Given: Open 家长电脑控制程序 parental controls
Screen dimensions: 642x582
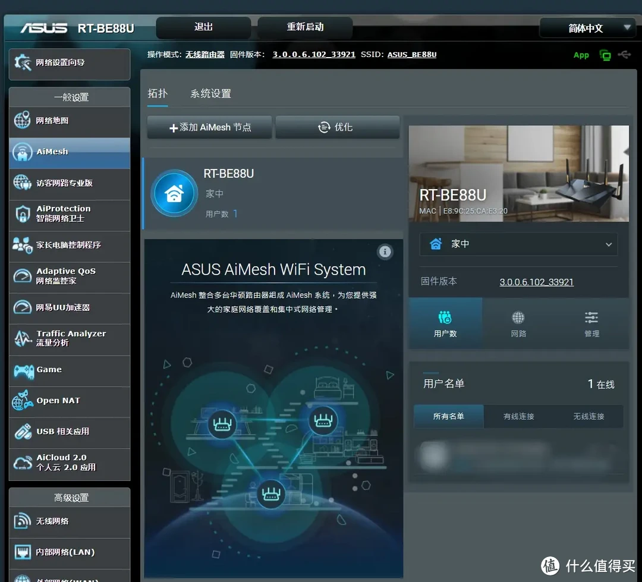Looking at the screenshot, I should (70, 246).
